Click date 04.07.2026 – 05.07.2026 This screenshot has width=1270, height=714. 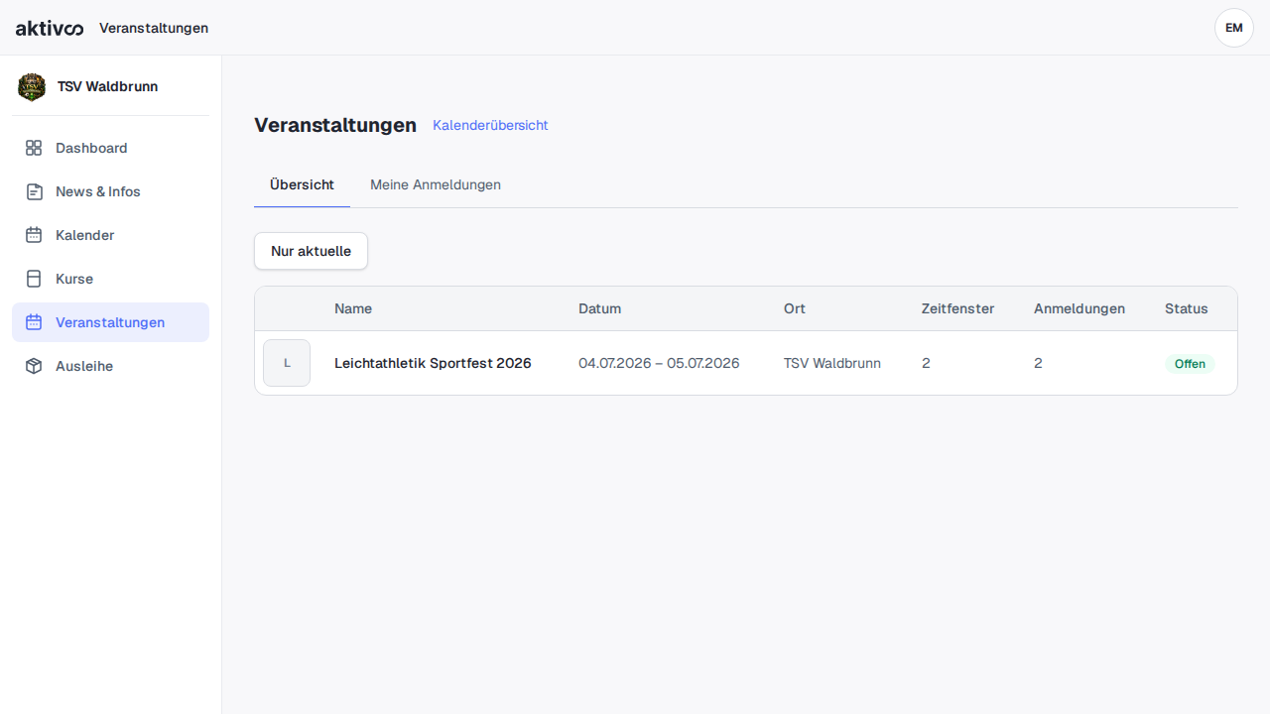coord(659,363)
